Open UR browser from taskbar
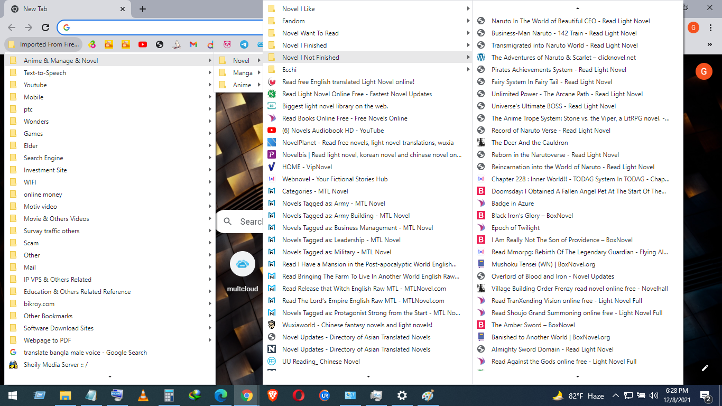This screenshot has height=406, width=722. 325,395
